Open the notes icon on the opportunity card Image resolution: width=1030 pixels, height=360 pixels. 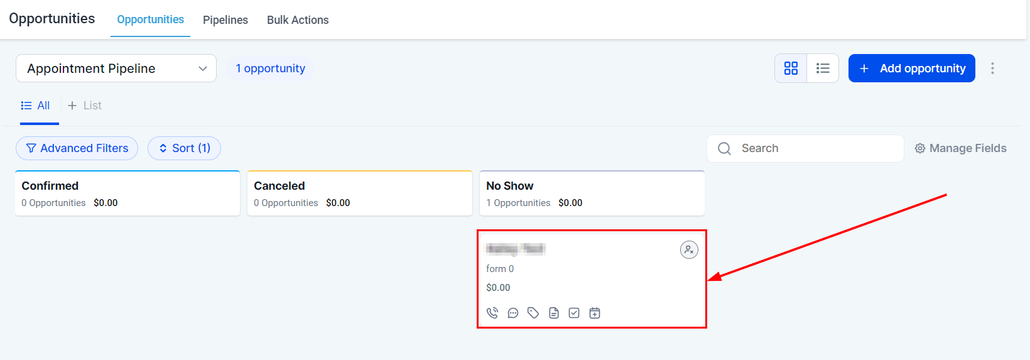554,313
